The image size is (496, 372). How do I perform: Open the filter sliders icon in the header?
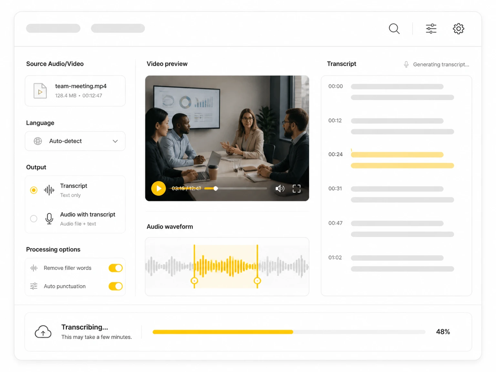click(x=431, y=29)
